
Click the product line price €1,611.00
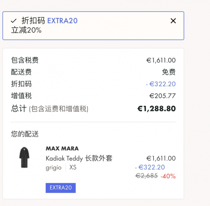tap(161, 158)
